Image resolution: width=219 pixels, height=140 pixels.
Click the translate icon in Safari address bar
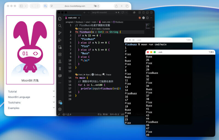coord(95,6)
